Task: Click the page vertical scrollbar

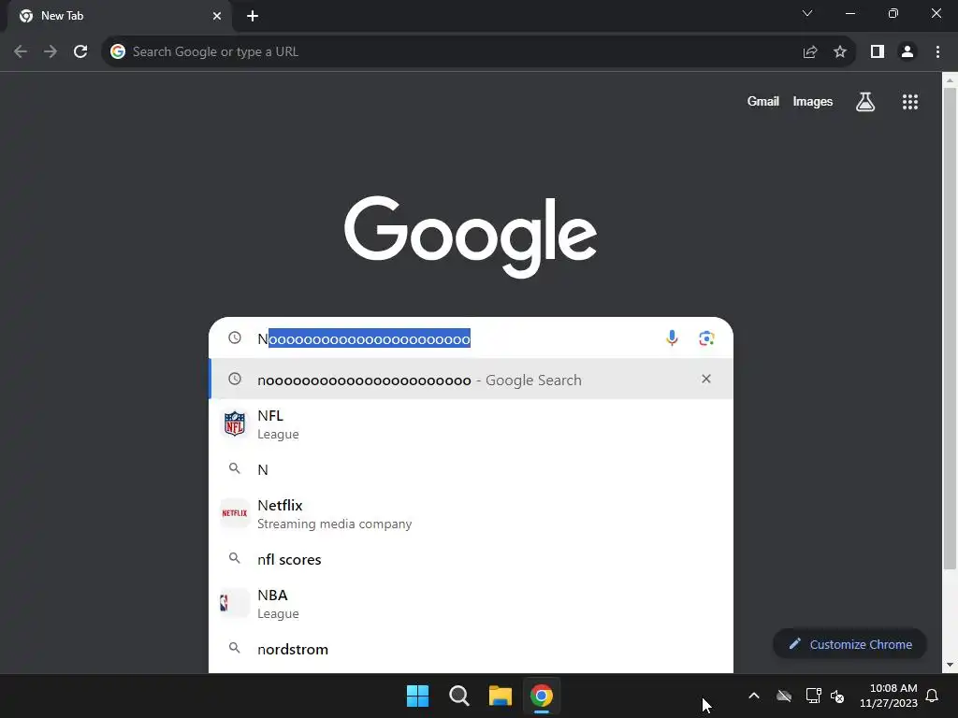Action: (950, 330)
